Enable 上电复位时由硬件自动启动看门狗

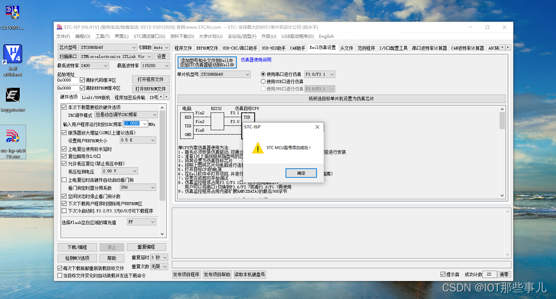[64, 179]
